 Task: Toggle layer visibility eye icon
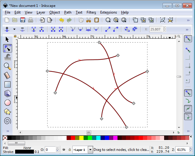tap(64, 150)
